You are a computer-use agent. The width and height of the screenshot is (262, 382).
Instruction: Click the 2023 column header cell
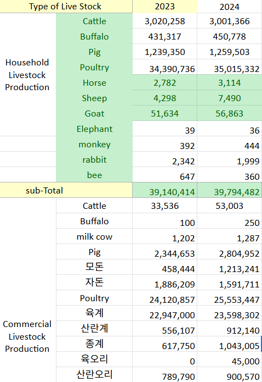(165, 7)
